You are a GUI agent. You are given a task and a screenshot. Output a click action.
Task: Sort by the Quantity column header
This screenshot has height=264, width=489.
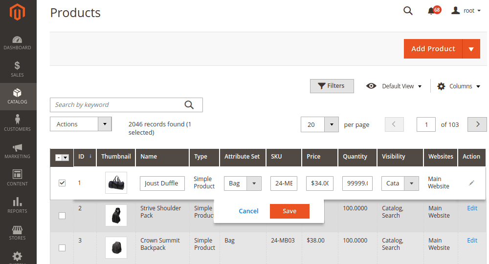coord(357,157)
